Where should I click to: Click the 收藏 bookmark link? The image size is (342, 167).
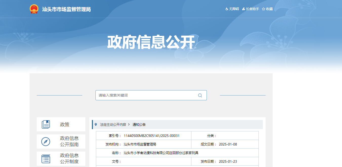point(269,9)
